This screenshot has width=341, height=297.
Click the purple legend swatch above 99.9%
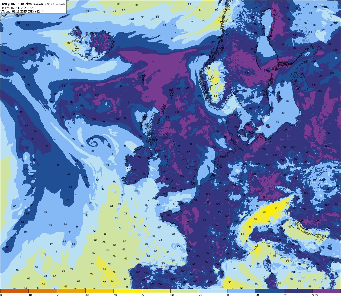[x=326, y=291]
